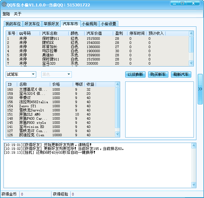204x198 pixels.
Task: Click up arrow of my-cars list scrollbar
Action: point(191,33)
